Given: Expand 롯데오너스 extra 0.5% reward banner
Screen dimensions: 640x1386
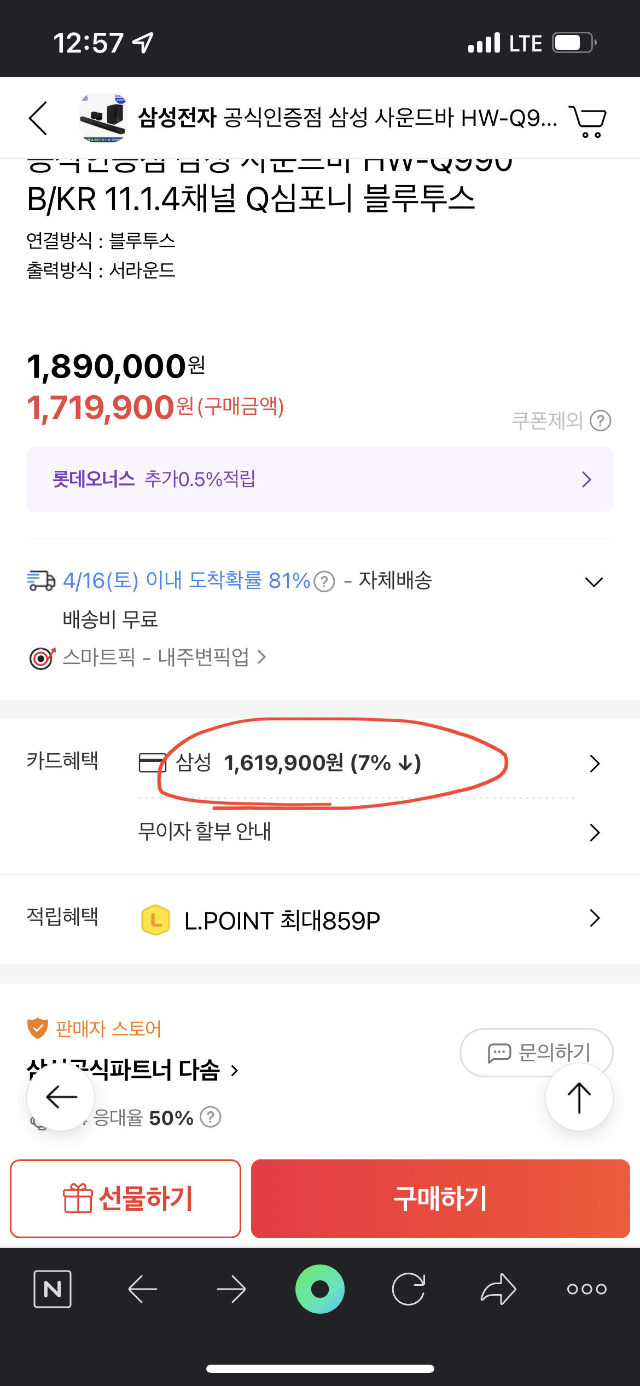Looking at the screenshot, I should tap(320, 480).
